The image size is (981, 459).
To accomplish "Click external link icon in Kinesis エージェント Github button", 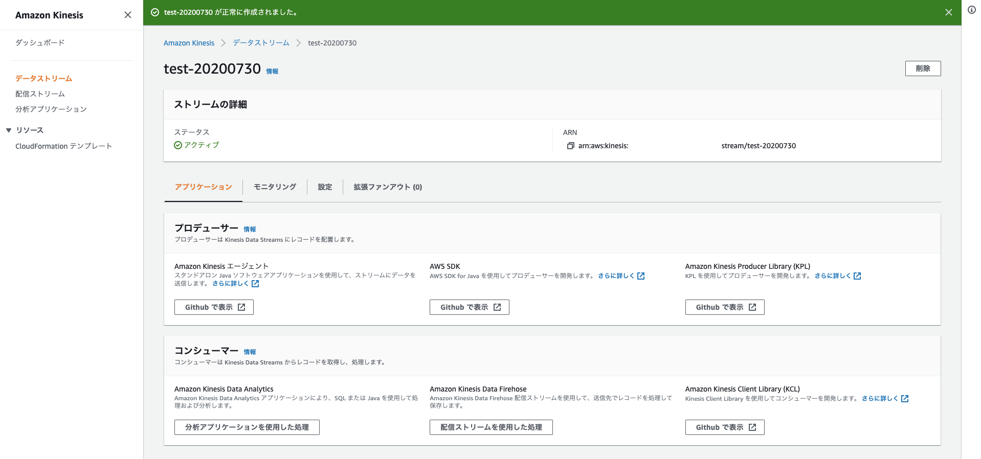I will tap(241, 307).
